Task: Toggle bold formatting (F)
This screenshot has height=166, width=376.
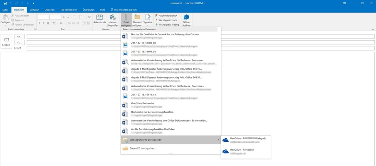Action: click(x=40, y=23)
